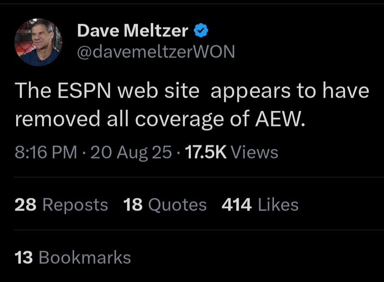Click the word AEW in the tweet

280,119
